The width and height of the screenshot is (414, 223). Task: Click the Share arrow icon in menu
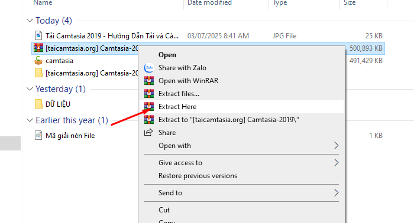pos(148,132)
